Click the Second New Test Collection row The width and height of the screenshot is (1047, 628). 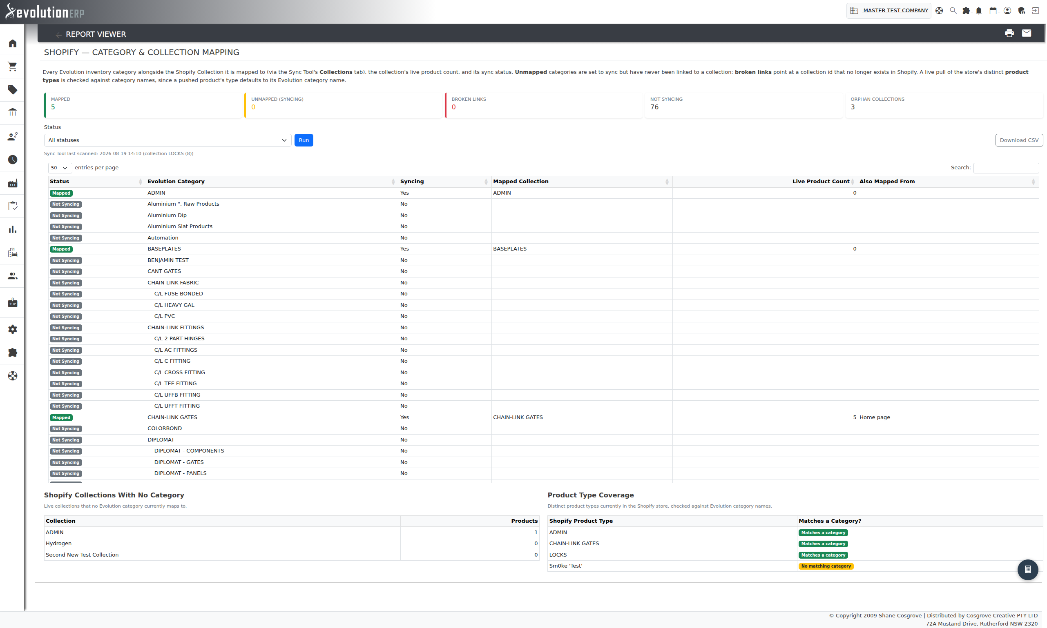pos(291,555)
